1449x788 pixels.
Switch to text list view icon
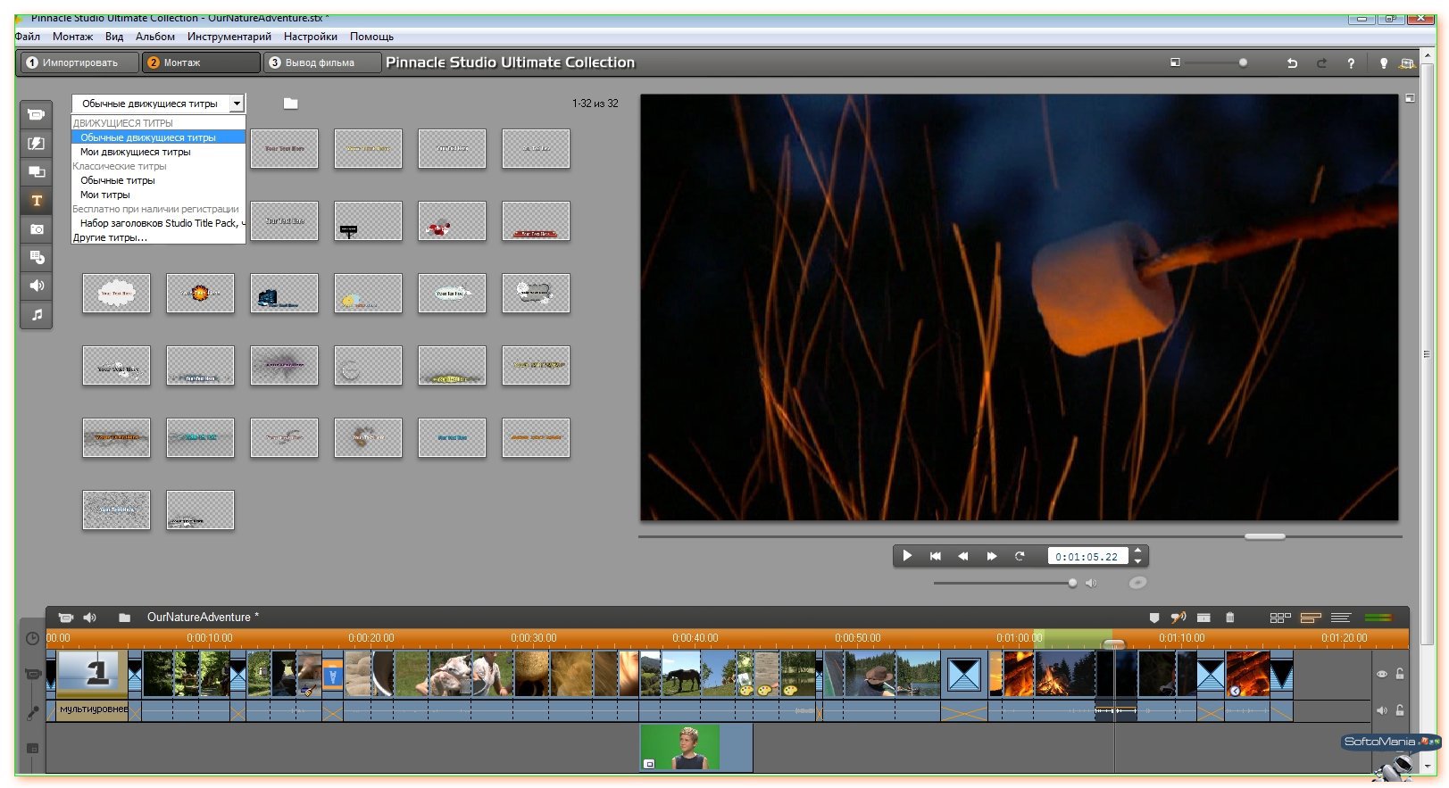[x=1341, y=618]
